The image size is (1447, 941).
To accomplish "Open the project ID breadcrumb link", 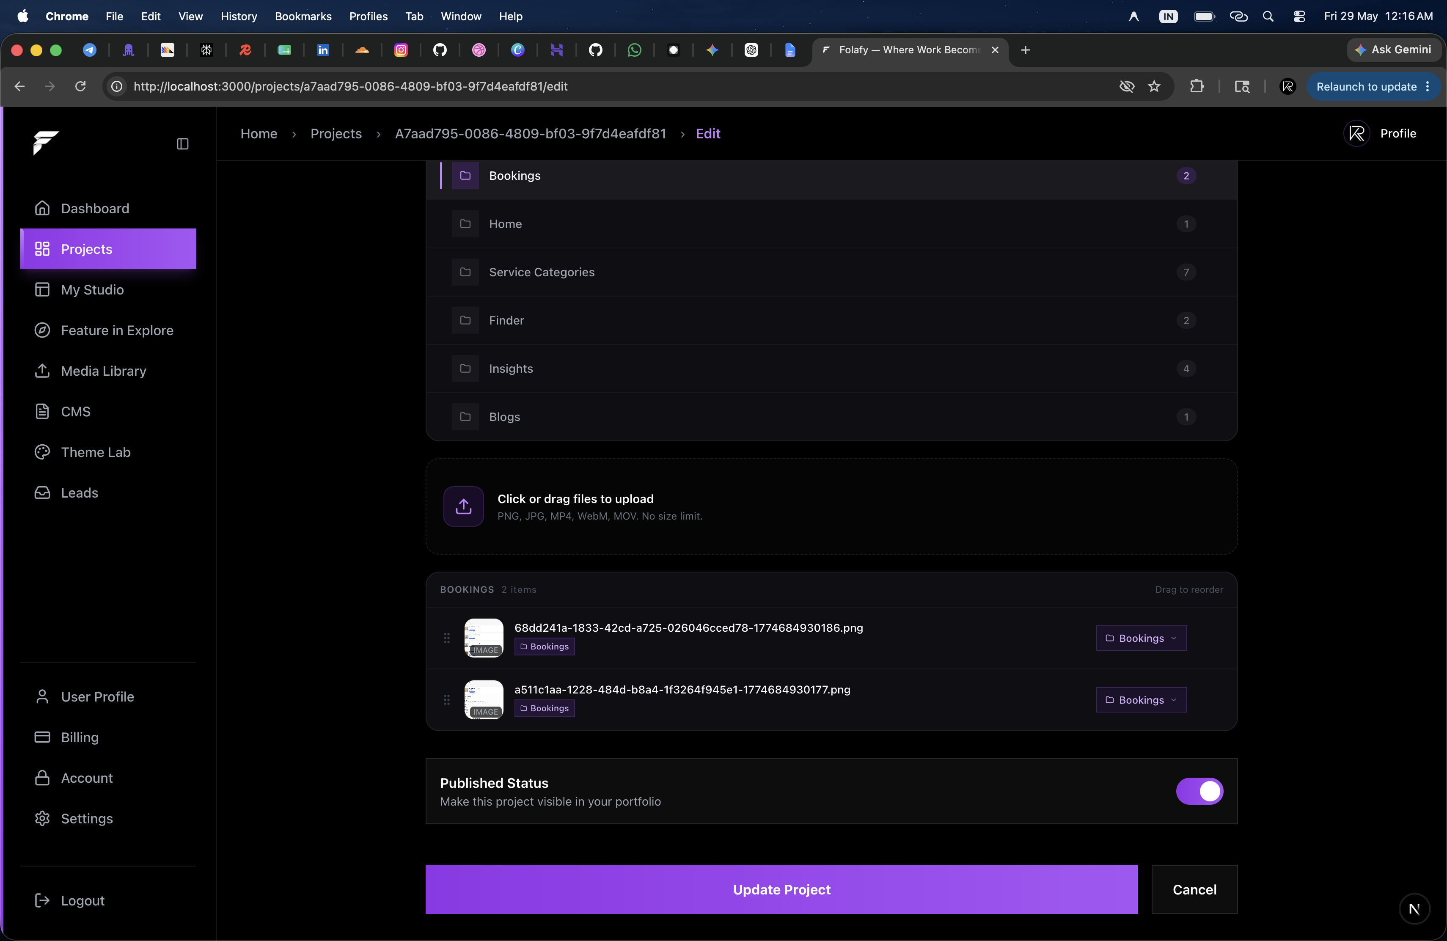I will pos(530,134).
